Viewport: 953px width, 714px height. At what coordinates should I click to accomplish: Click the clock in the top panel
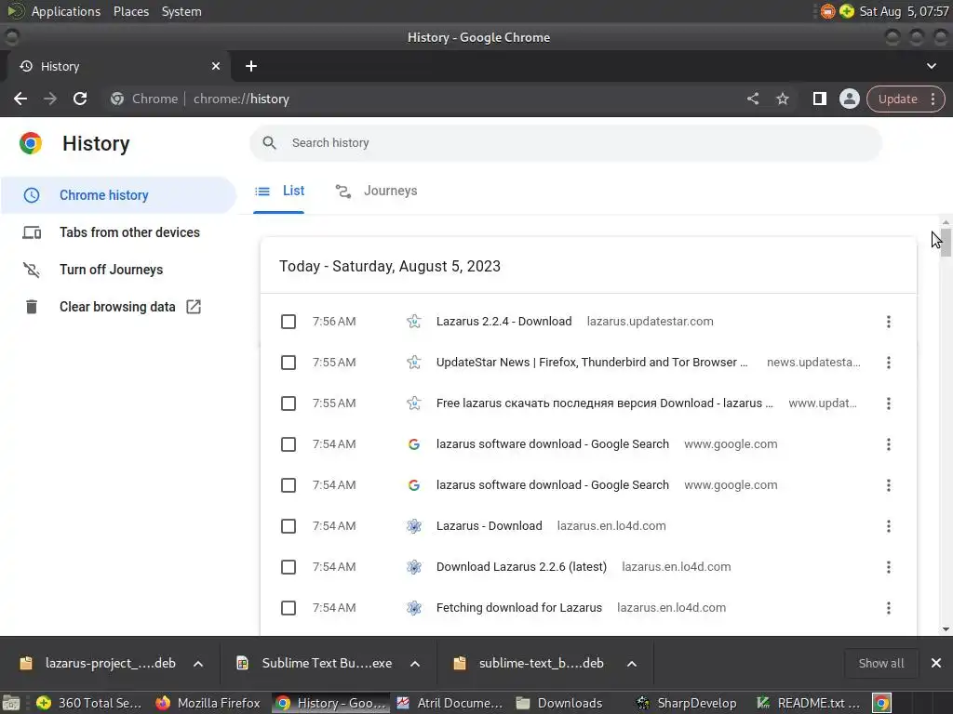point(905,11)
